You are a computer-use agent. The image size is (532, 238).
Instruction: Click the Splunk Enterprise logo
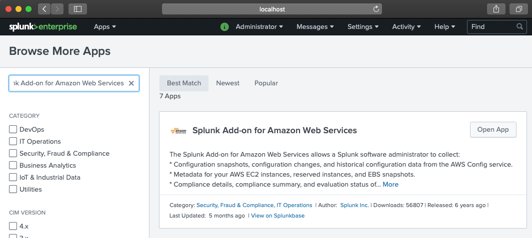(43, 27)
